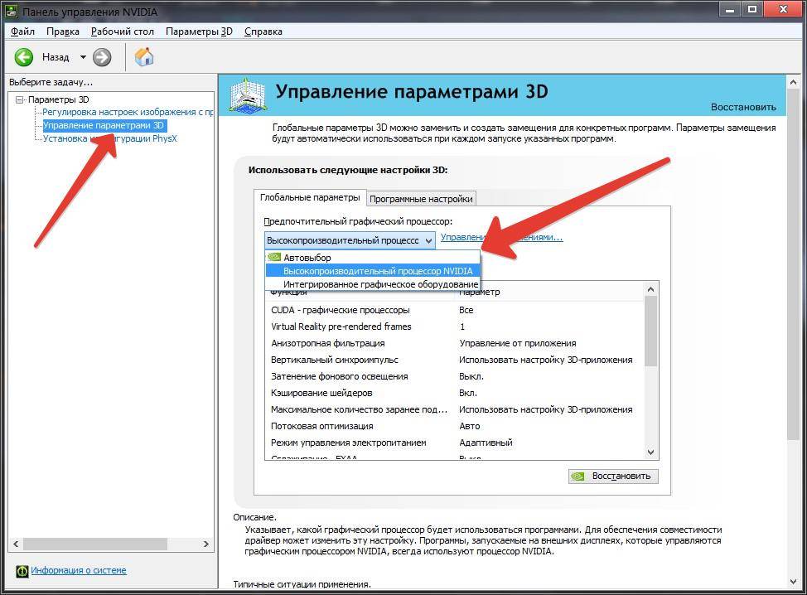This screenshot has height=595, width=807.
Task: Click Восстановить link in the header
Action: 743,107
